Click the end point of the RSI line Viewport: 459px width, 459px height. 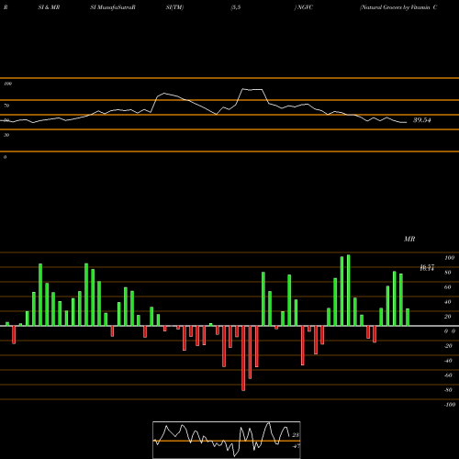(407, 122)
